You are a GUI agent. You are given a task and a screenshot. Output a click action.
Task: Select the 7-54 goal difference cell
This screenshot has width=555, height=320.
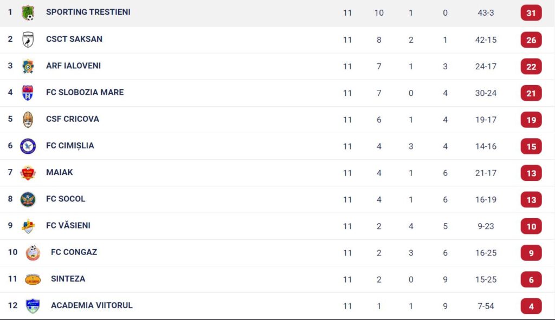pos(486,306)
